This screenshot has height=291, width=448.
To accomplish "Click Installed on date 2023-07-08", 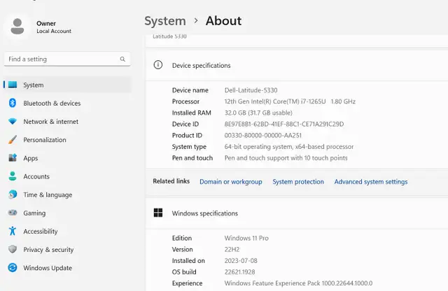I will tap(241, 261).
